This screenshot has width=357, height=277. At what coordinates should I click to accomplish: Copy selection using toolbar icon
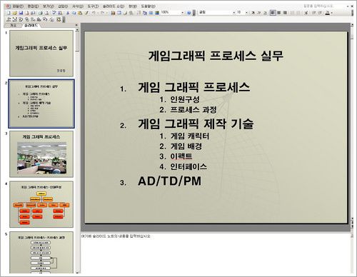pos(74,13)
